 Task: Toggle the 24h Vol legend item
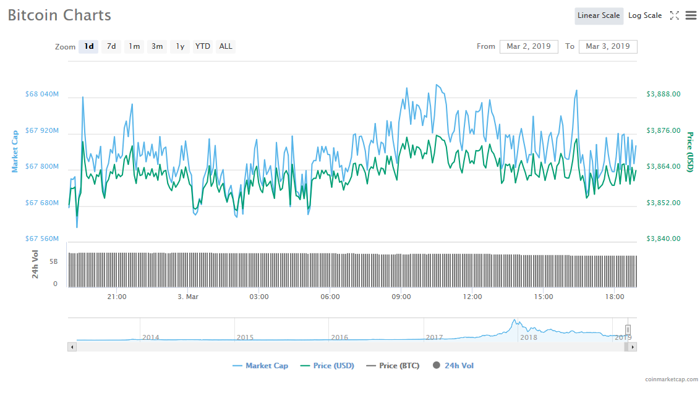click(x=453, y=366)
